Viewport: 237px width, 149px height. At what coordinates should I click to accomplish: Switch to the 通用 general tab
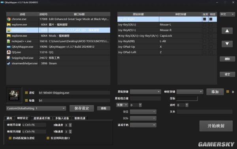point(9,118)
